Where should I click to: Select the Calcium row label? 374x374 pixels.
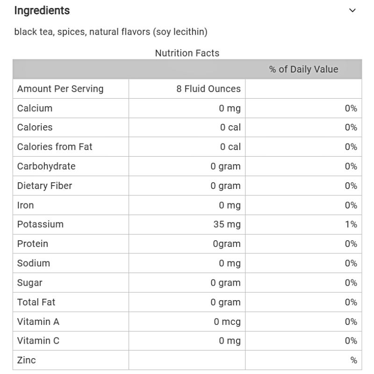35,108
